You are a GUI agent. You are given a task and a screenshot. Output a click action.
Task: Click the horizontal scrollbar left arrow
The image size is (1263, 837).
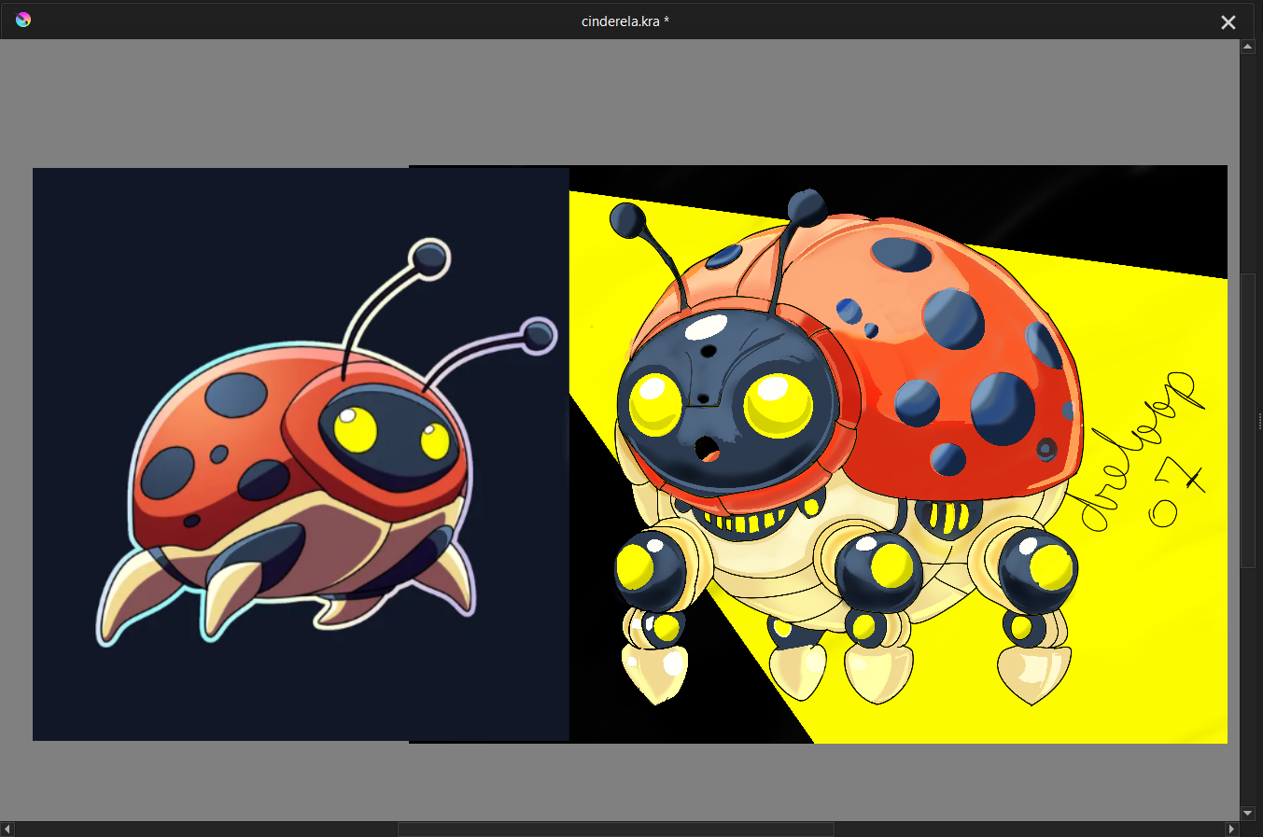click(7, 829)
